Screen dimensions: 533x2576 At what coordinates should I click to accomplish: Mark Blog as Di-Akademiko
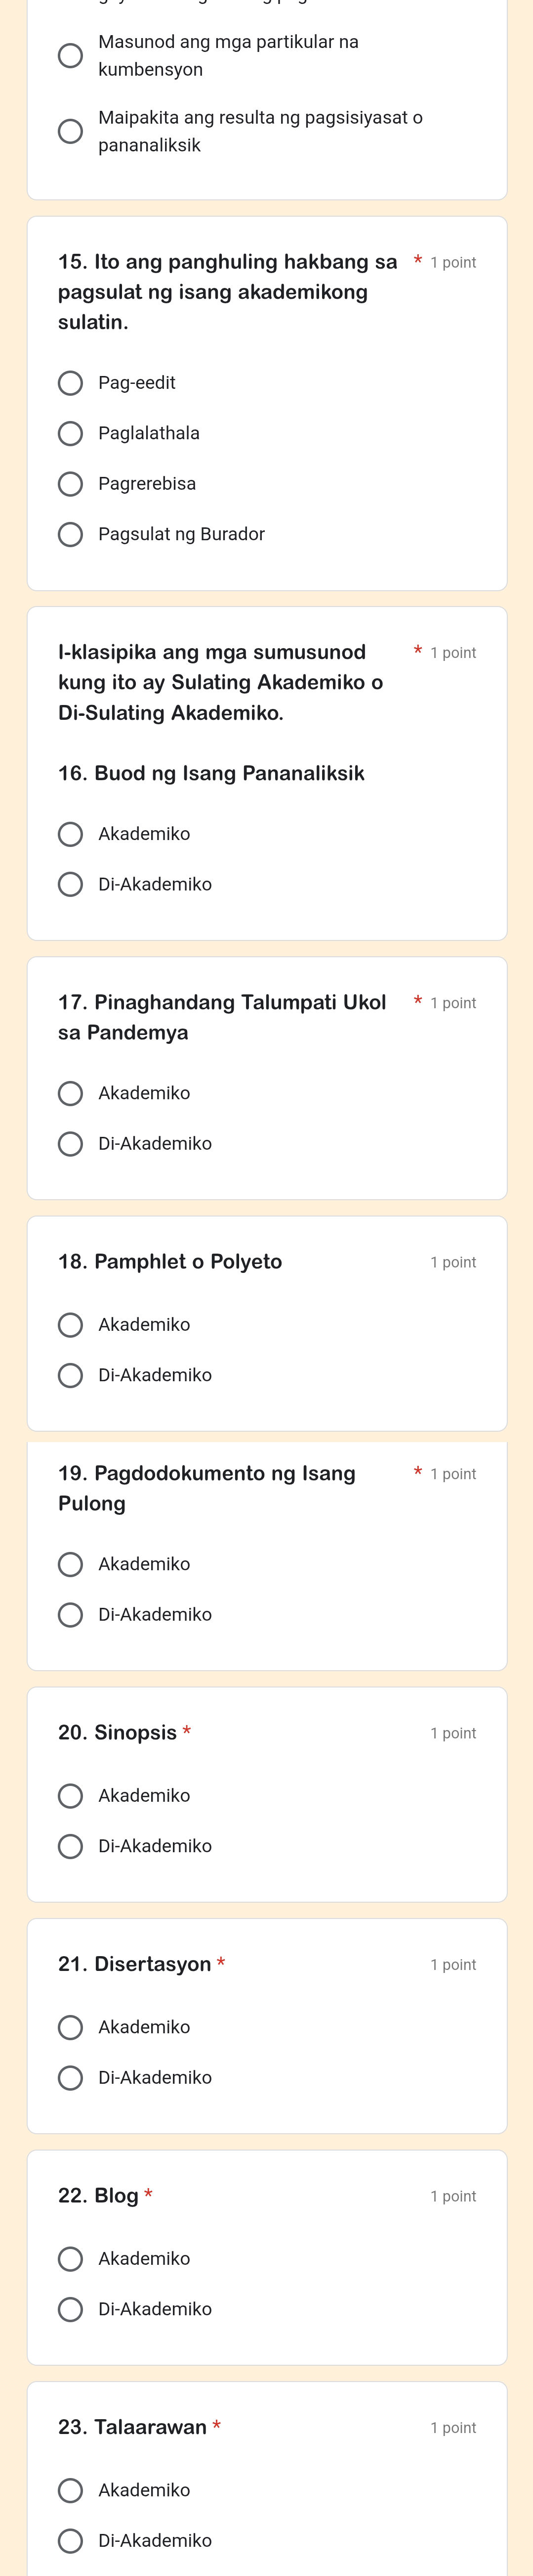pos(70,2309)
